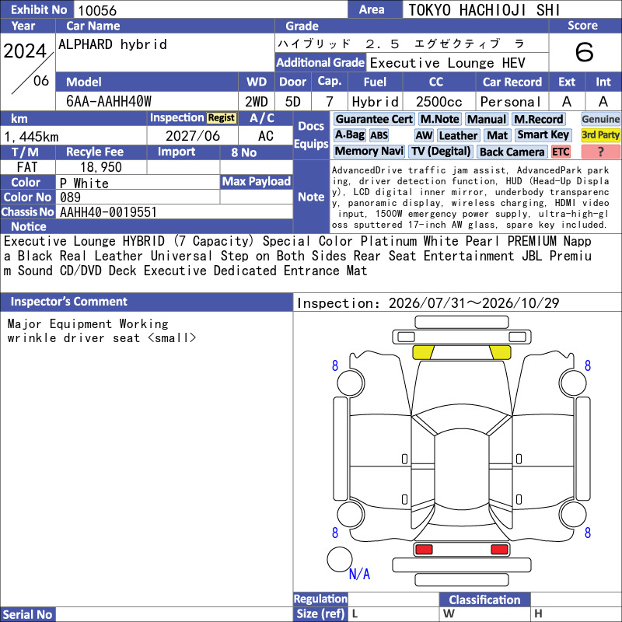Click the Additional Grade label
The height and width of the screenshot is (622, 622).
tap(320, 63)
